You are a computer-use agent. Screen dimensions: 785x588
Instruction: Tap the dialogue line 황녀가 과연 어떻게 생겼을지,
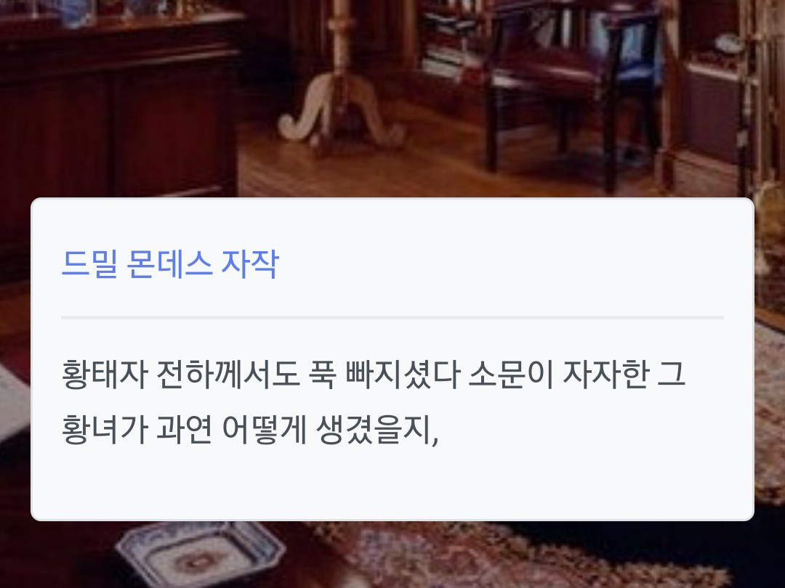[x=250, y=430]
